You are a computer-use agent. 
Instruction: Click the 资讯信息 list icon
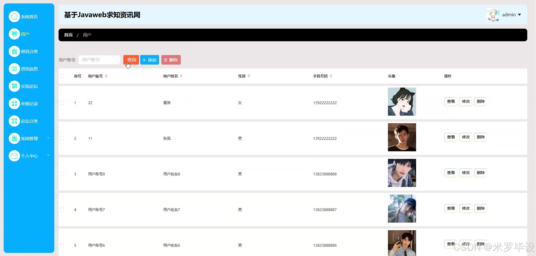(x=14, y=69)
